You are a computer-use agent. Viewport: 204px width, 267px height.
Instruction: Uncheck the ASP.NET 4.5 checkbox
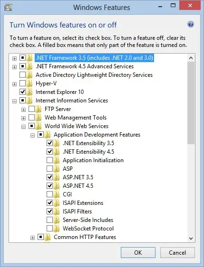tap(49, 185)
